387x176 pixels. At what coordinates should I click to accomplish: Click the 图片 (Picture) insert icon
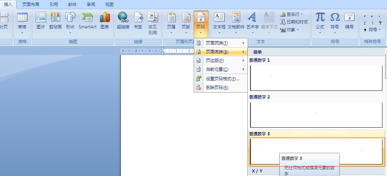41,20
